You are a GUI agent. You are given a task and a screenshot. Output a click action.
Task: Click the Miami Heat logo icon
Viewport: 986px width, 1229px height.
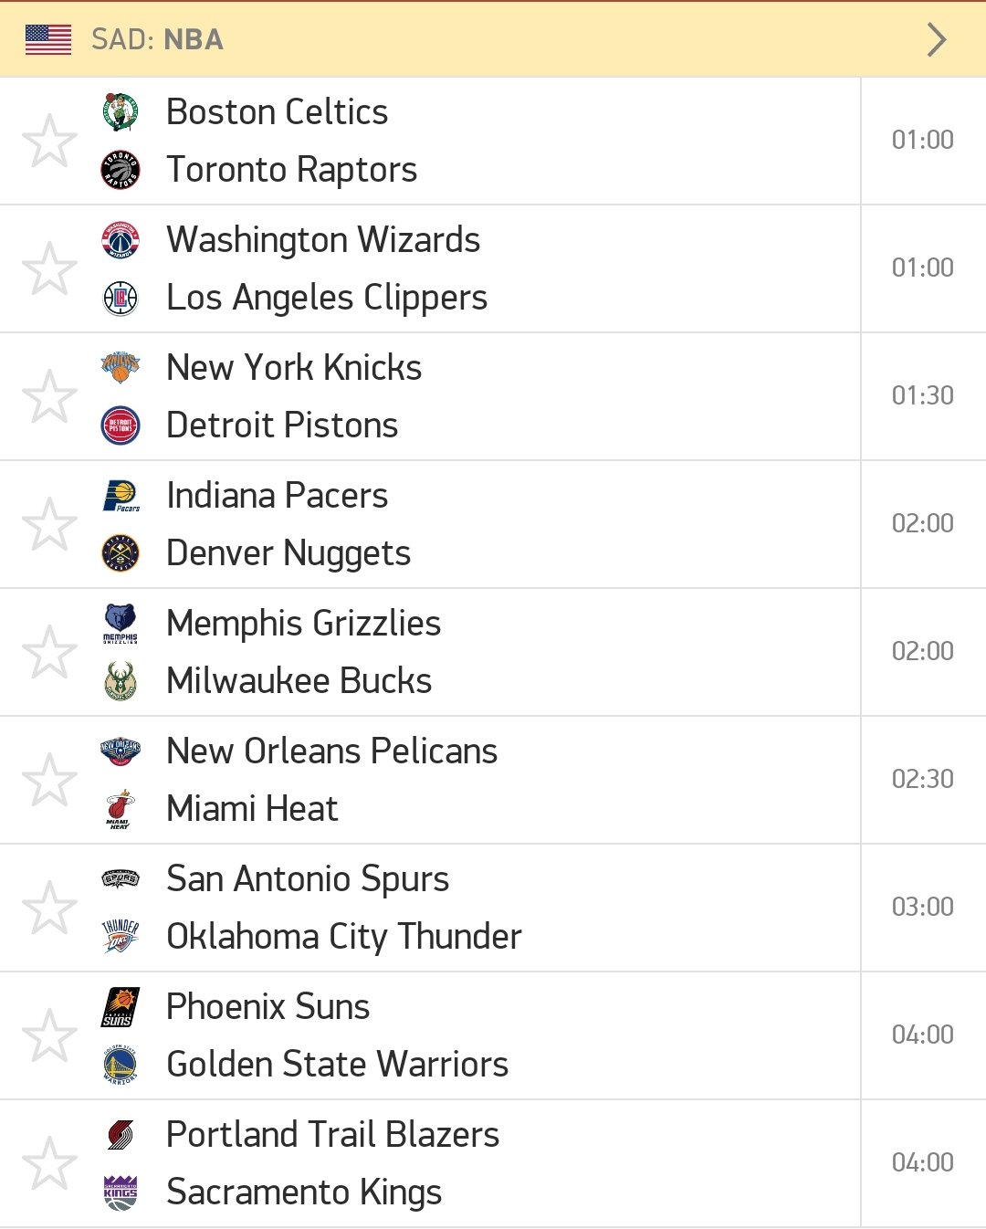pos(120,809)
